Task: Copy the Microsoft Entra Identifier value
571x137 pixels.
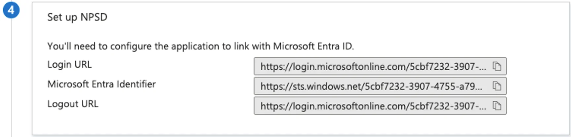Action: point(497,86)
